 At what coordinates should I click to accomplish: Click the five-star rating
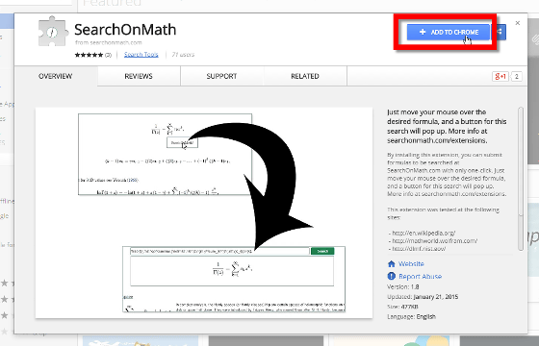coord(89,55)
